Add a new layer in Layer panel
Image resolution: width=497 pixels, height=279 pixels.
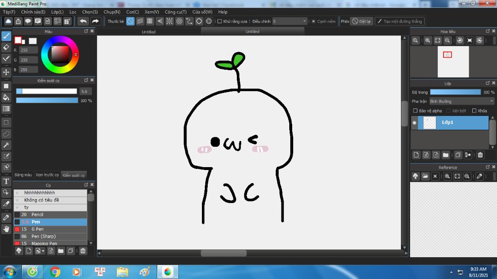[416, 155]
